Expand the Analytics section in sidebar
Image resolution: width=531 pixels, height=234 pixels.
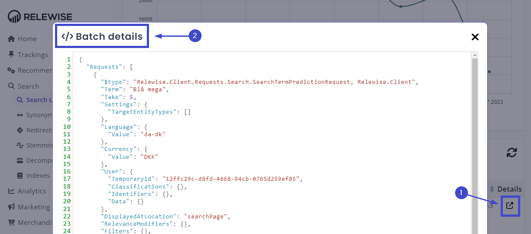32,191
